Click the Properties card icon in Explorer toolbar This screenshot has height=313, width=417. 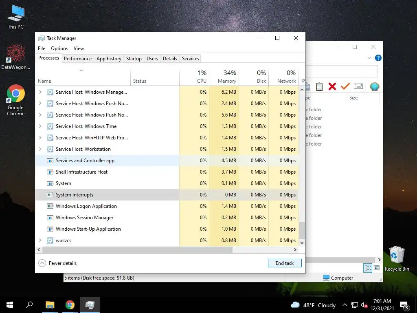pos(358,86)
